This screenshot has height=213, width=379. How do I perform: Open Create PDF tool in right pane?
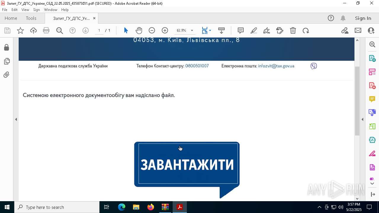click(372, 85)
